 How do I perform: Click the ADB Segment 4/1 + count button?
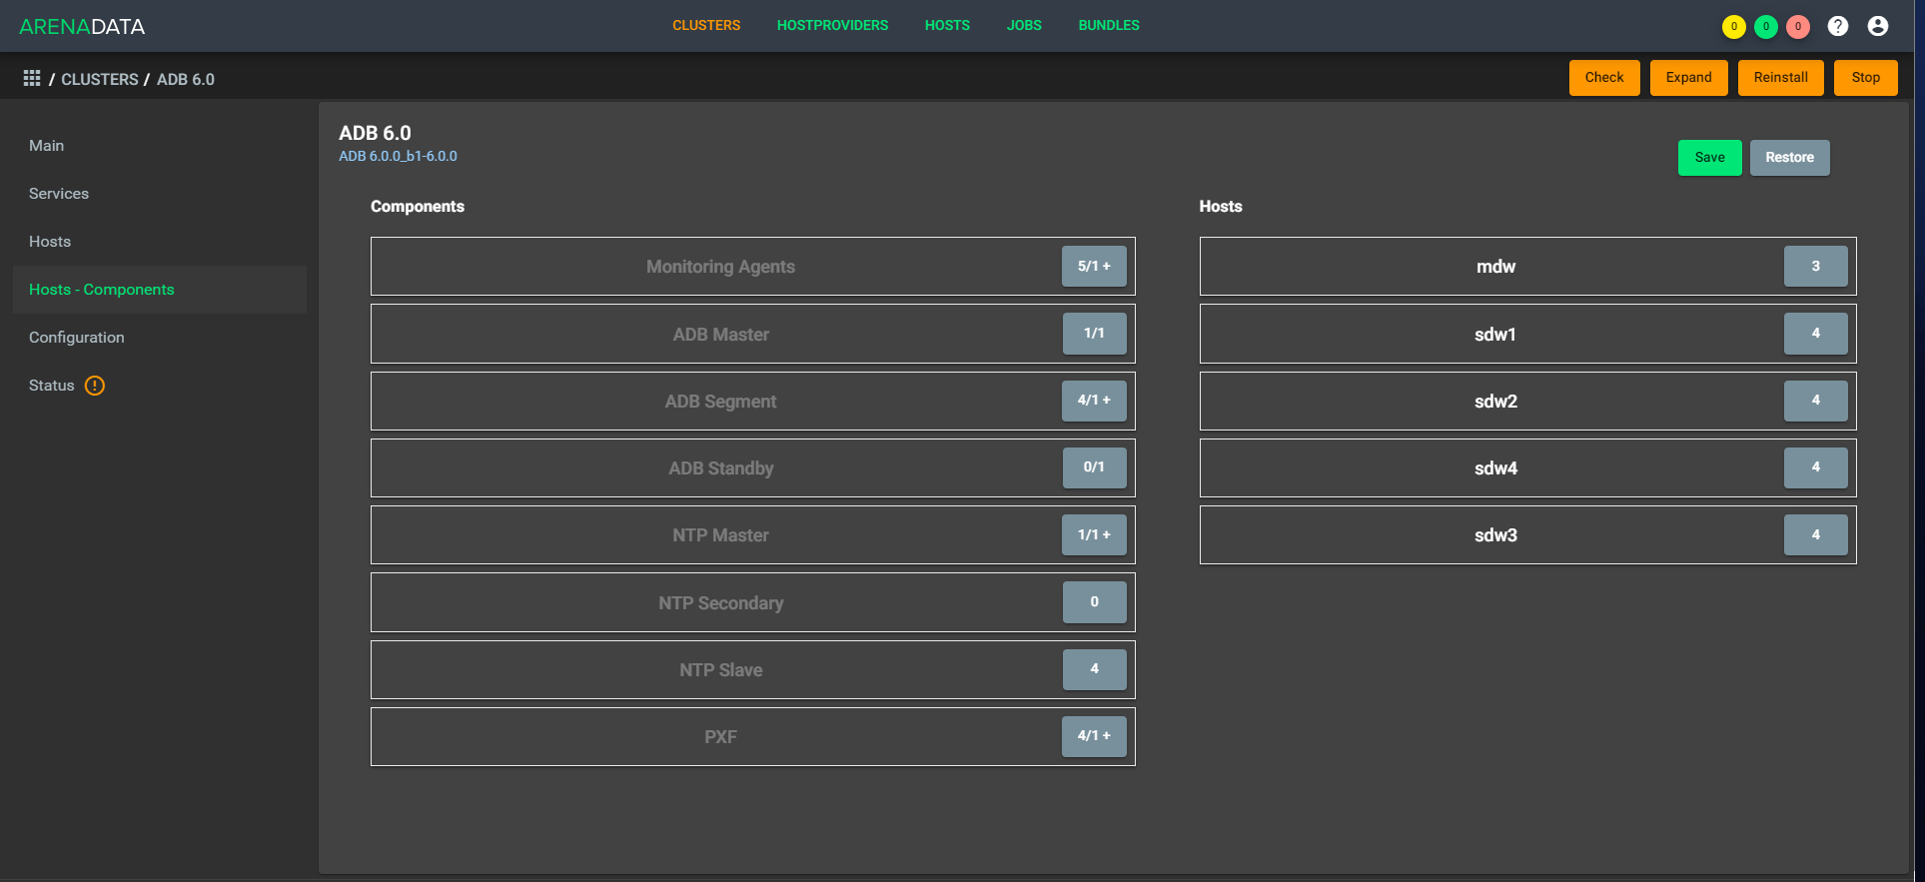pyautogui.click(x=1094, y=401)
